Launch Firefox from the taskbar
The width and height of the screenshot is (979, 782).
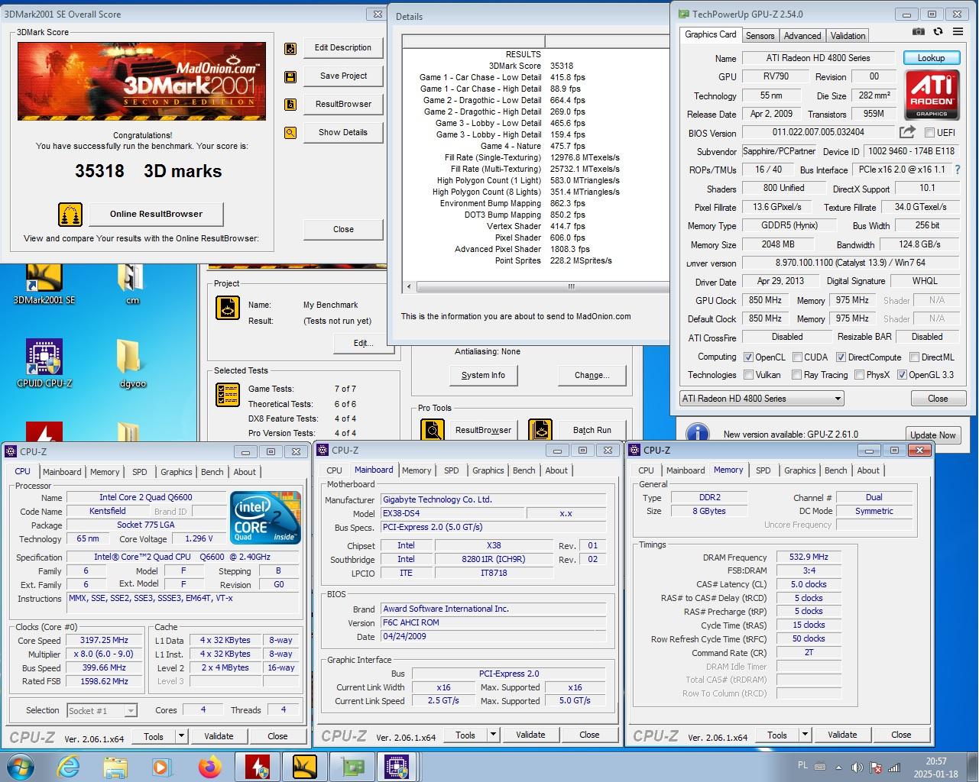[x=209, y=766]
